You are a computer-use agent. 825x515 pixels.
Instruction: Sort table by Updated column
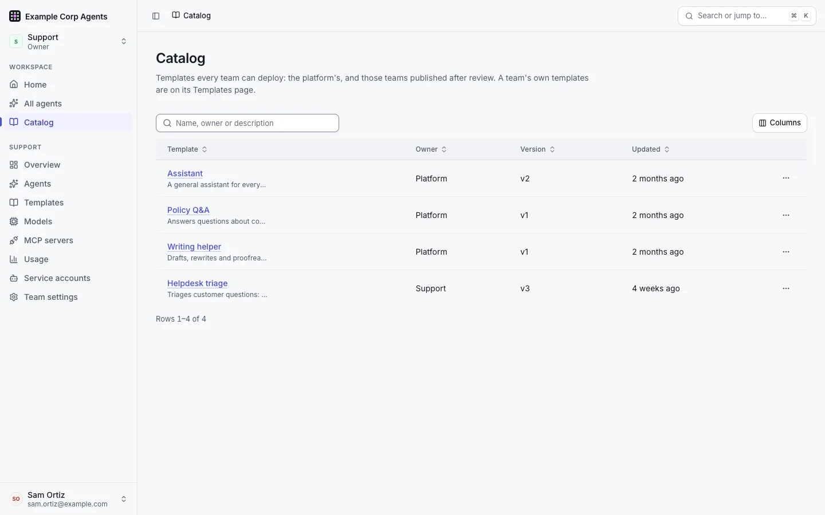click(651, 149)
